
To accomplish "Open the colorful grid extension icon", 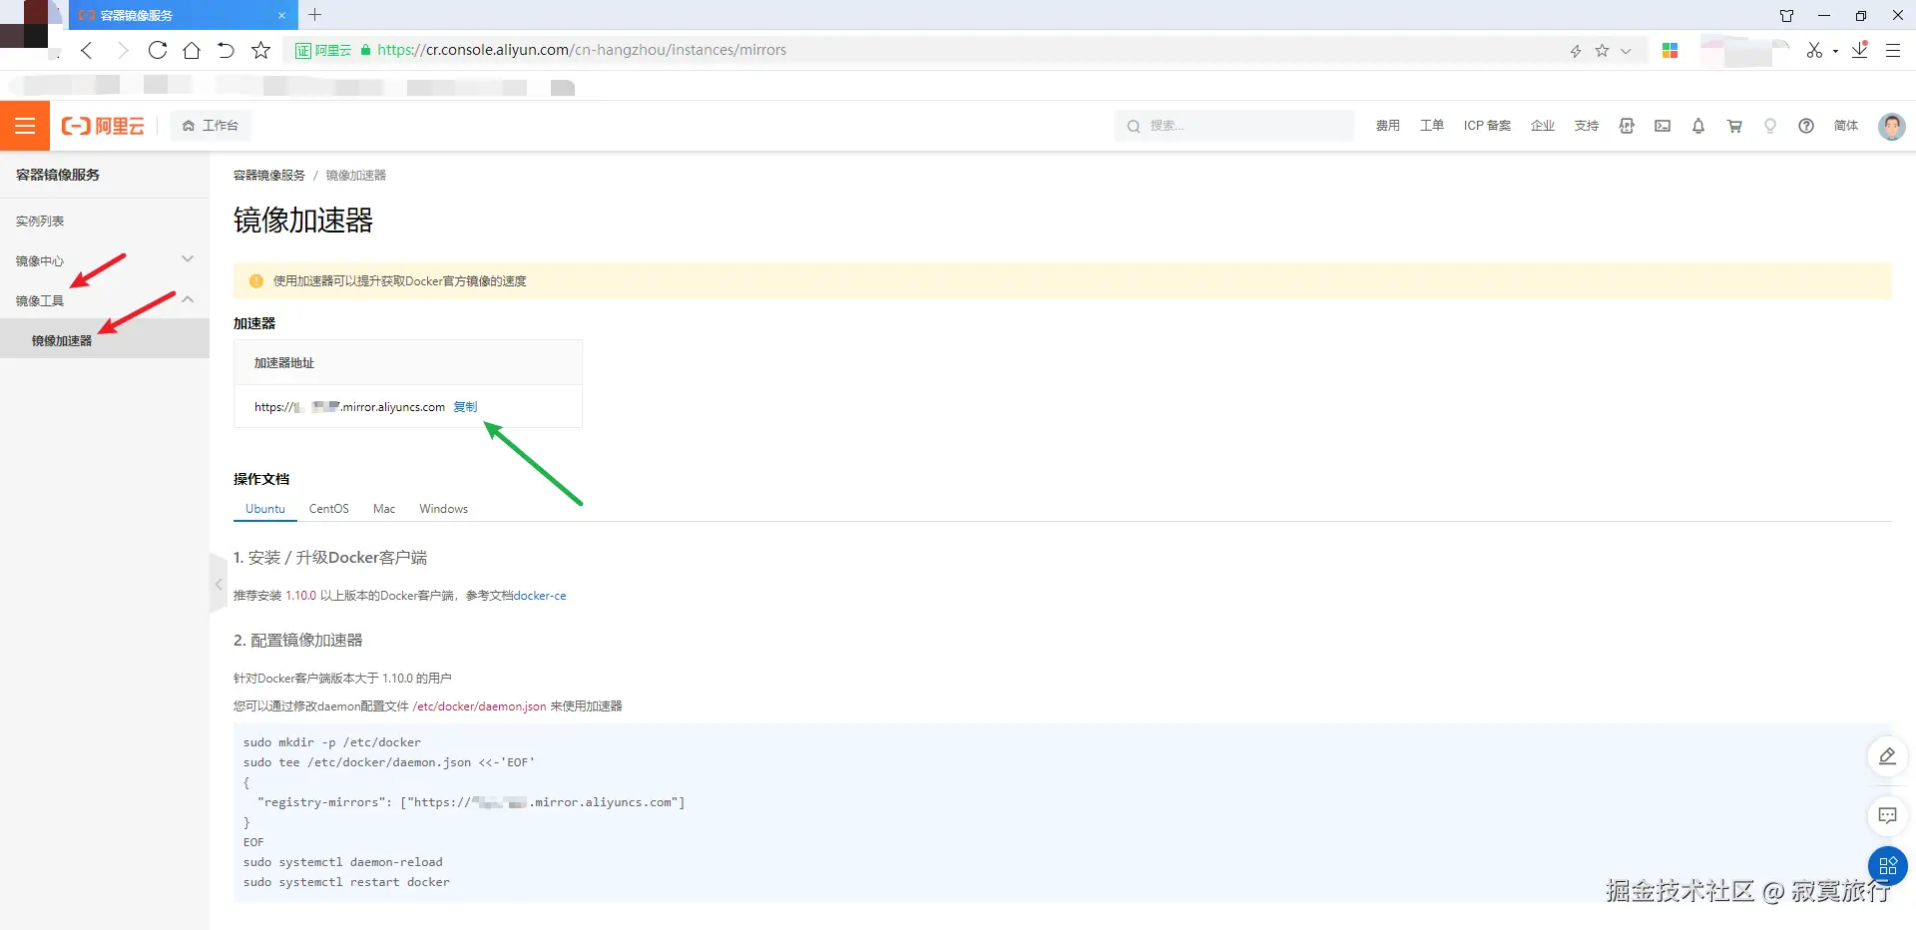I will pos(1670,50).
